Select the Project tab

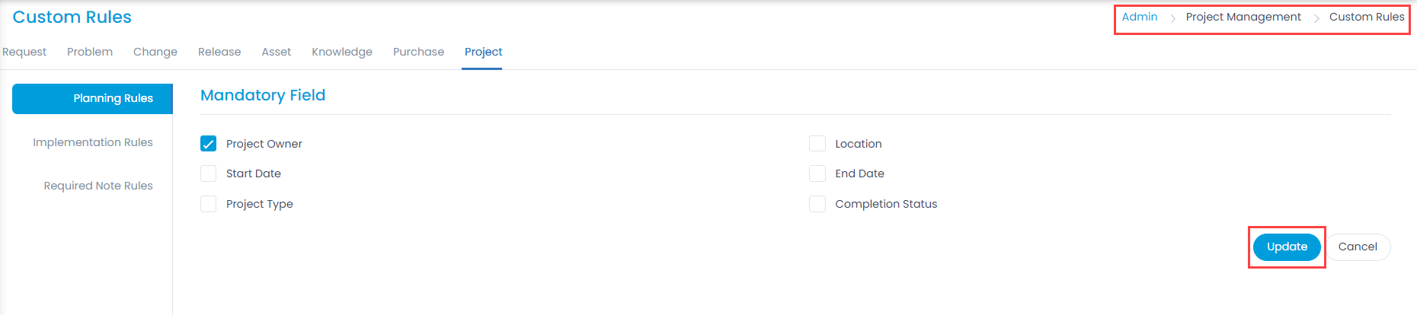click(483, 52)
